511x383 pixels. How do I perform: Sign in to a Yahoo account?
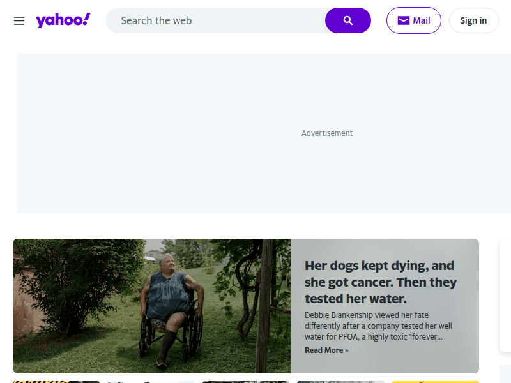(x=473, y=20)
